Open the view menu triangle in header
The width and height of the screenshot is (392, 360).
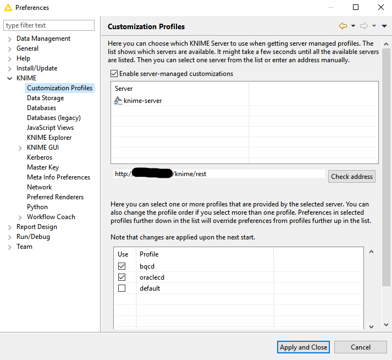(x=384, y=26)
